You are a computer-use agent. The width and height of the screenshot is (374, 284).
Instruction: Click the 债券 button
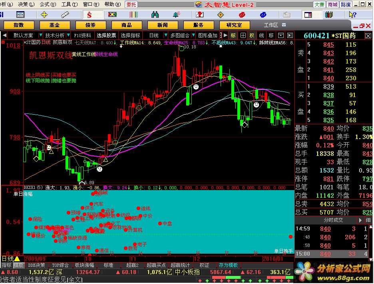pos(91,25)
